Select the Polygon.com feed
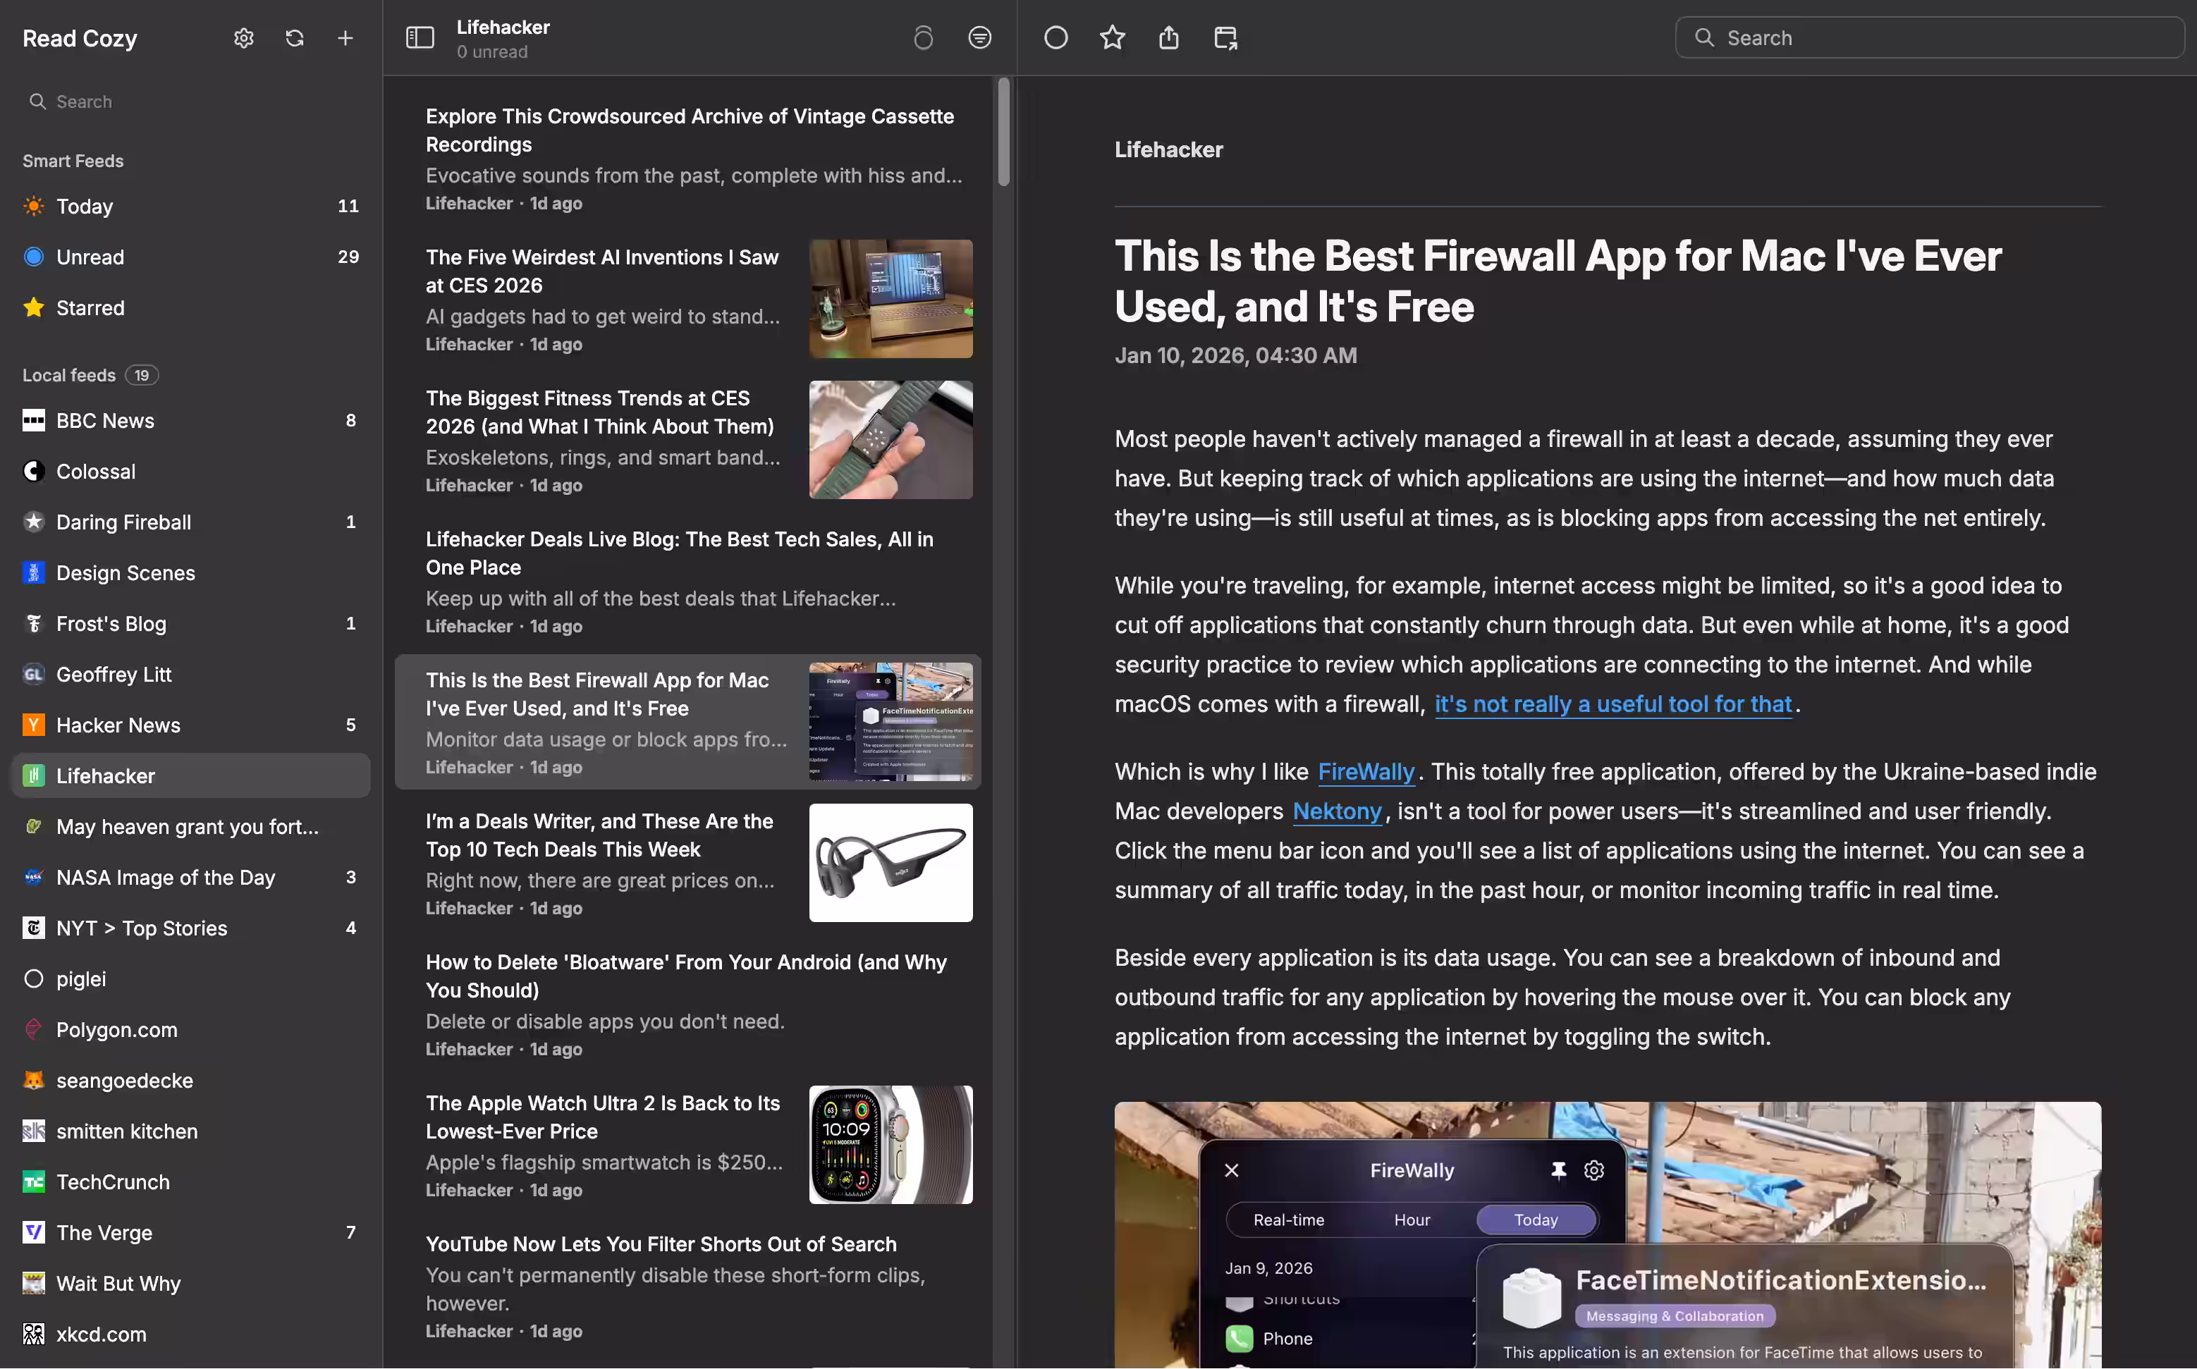This screenshot has height=1369, width=2197. tap(190, 1029)
